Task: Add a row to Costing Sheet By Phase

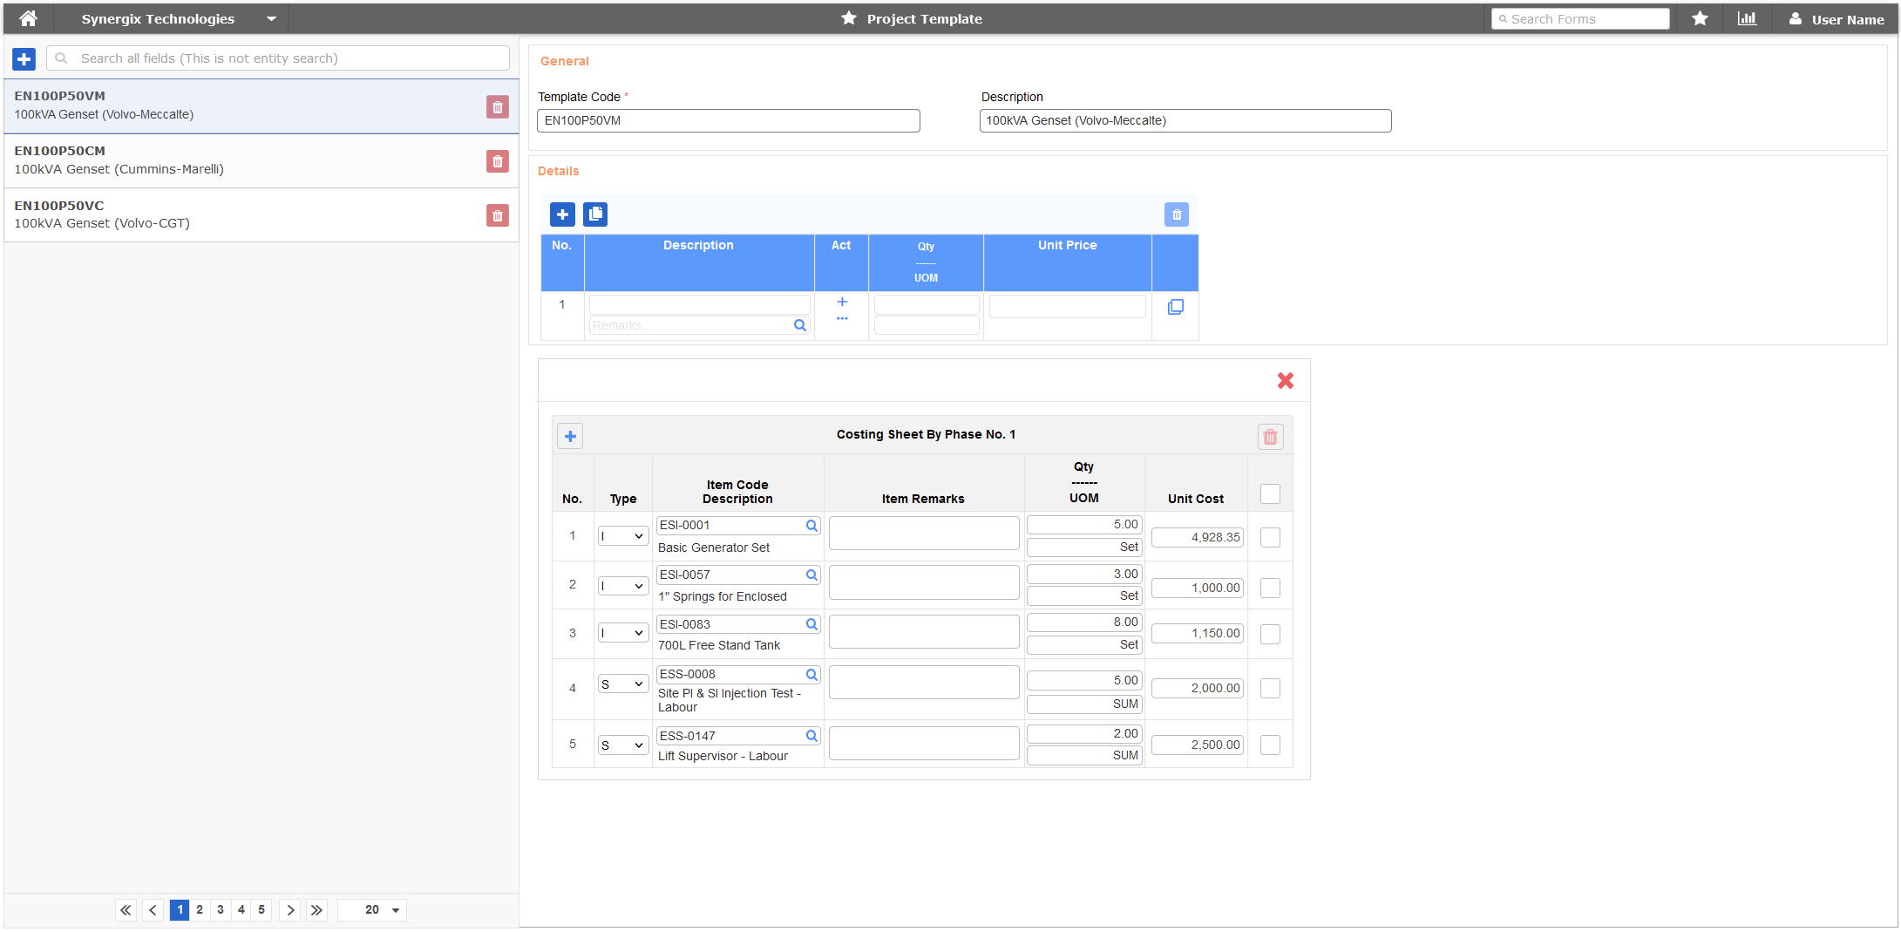Action: point(570,435)
